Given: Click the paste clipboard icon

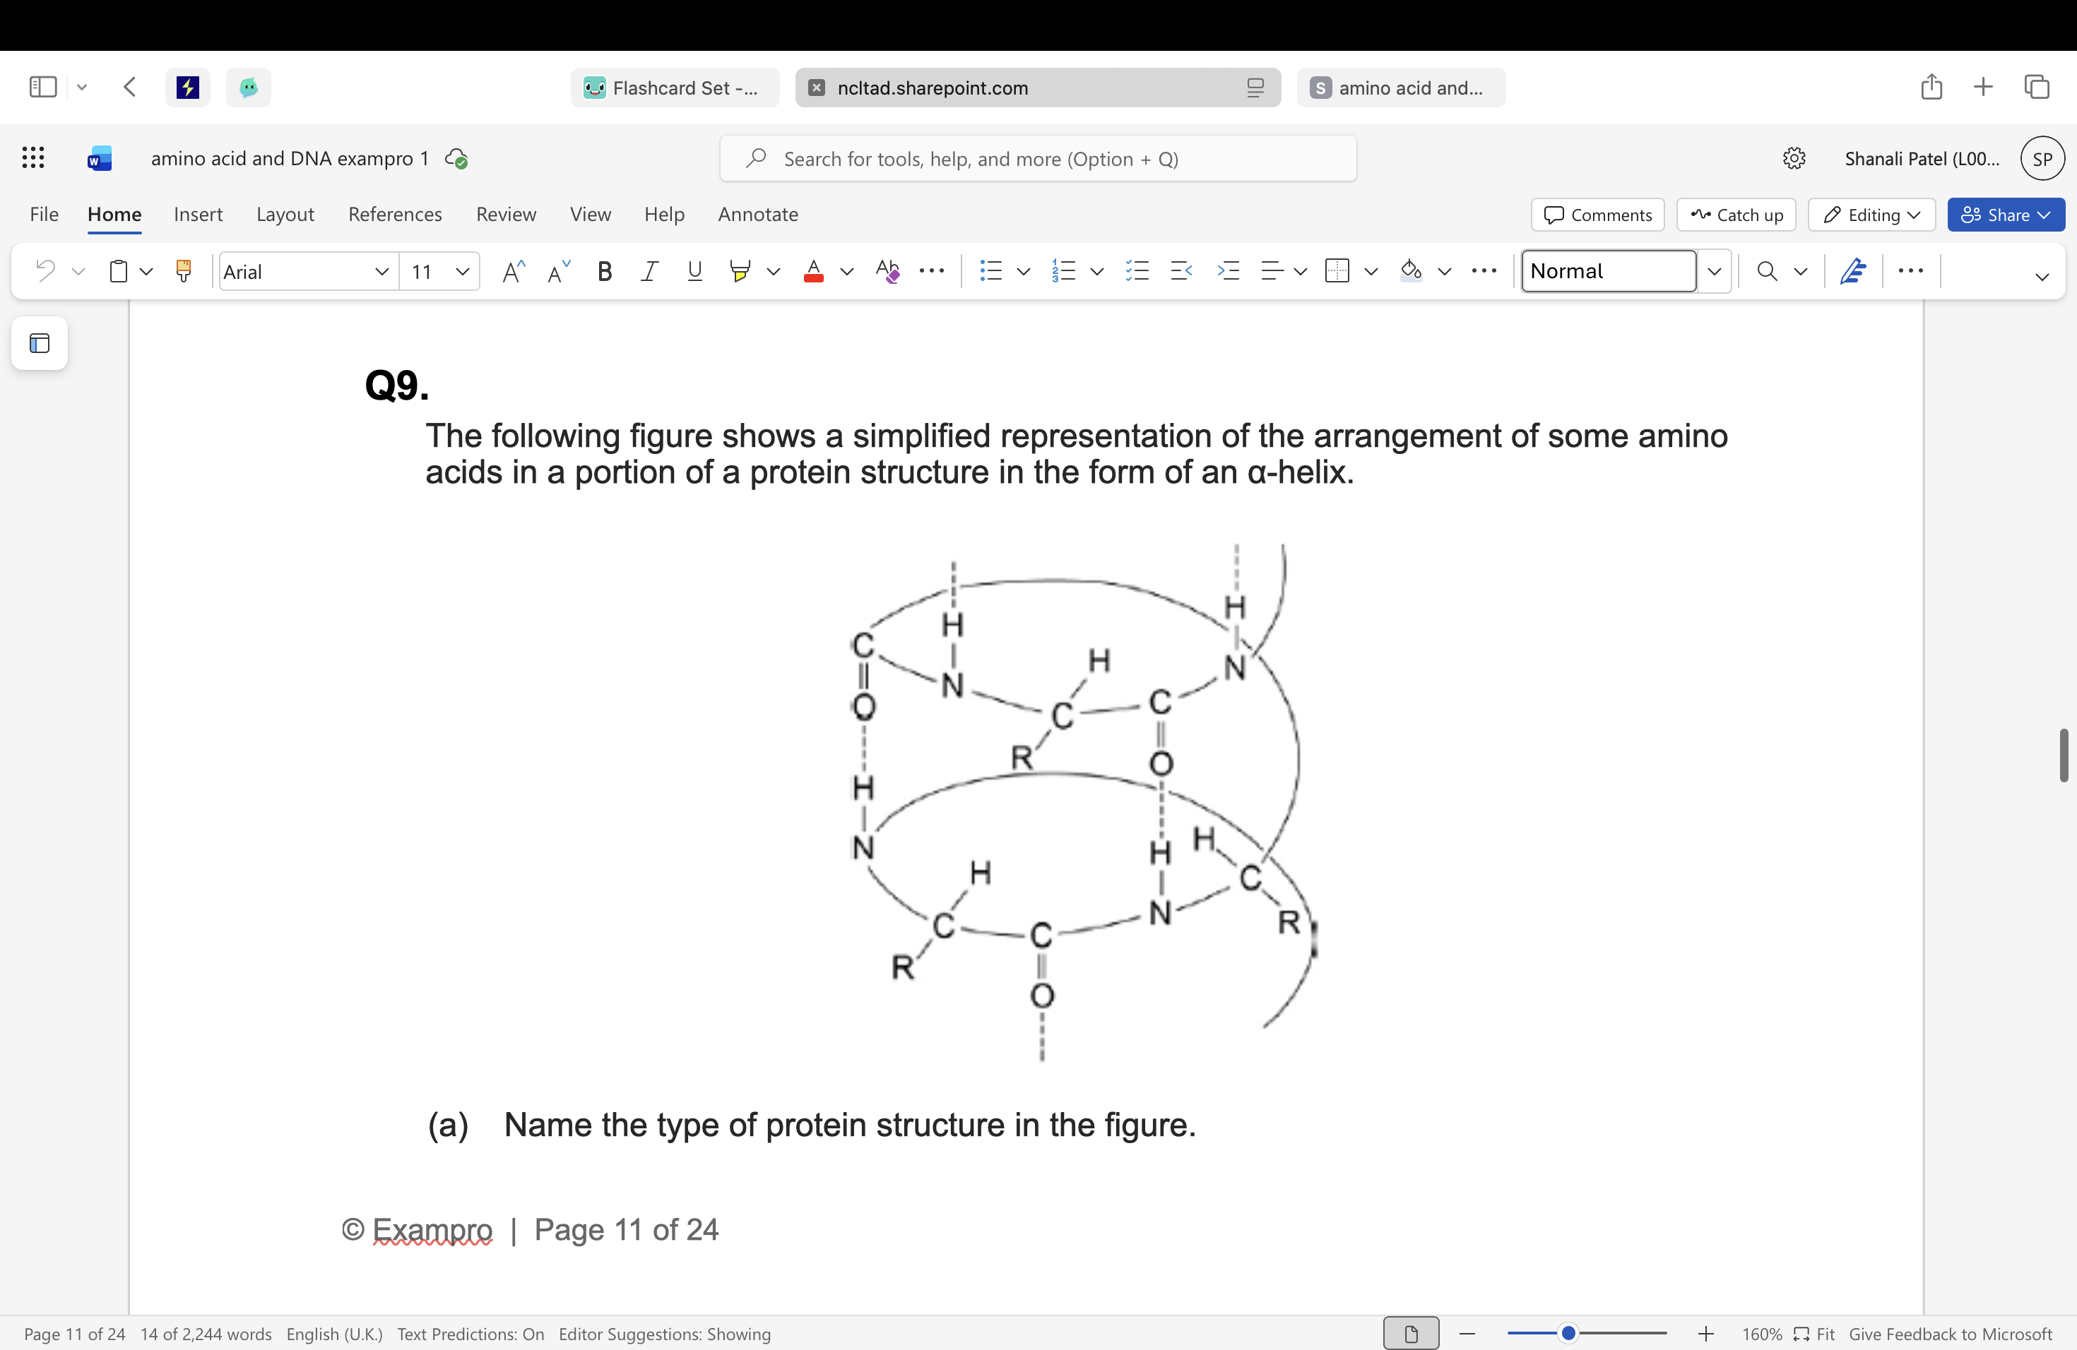Looking at the screenshot, I should [119, 271].
